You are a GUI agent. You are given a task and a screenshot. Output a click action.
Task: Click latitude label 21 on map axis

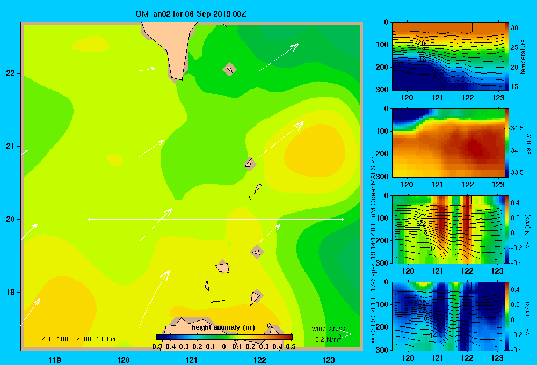(11, 146)
